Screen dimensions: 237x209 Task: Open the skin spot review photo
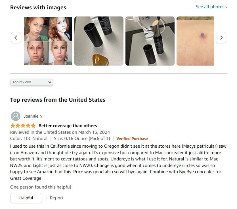click(x=195, y=41)
